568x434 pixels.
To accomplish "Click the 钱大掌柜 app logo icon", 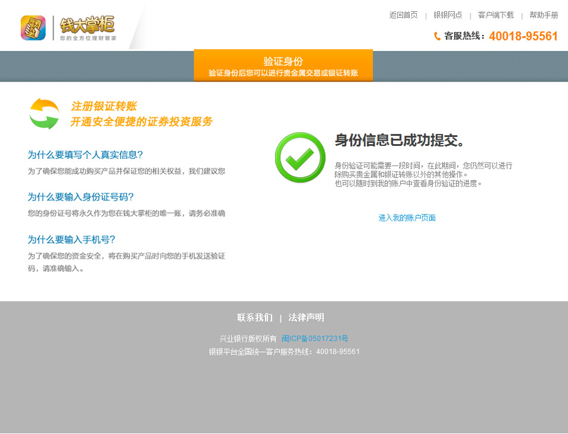I will tap(33, 28).
